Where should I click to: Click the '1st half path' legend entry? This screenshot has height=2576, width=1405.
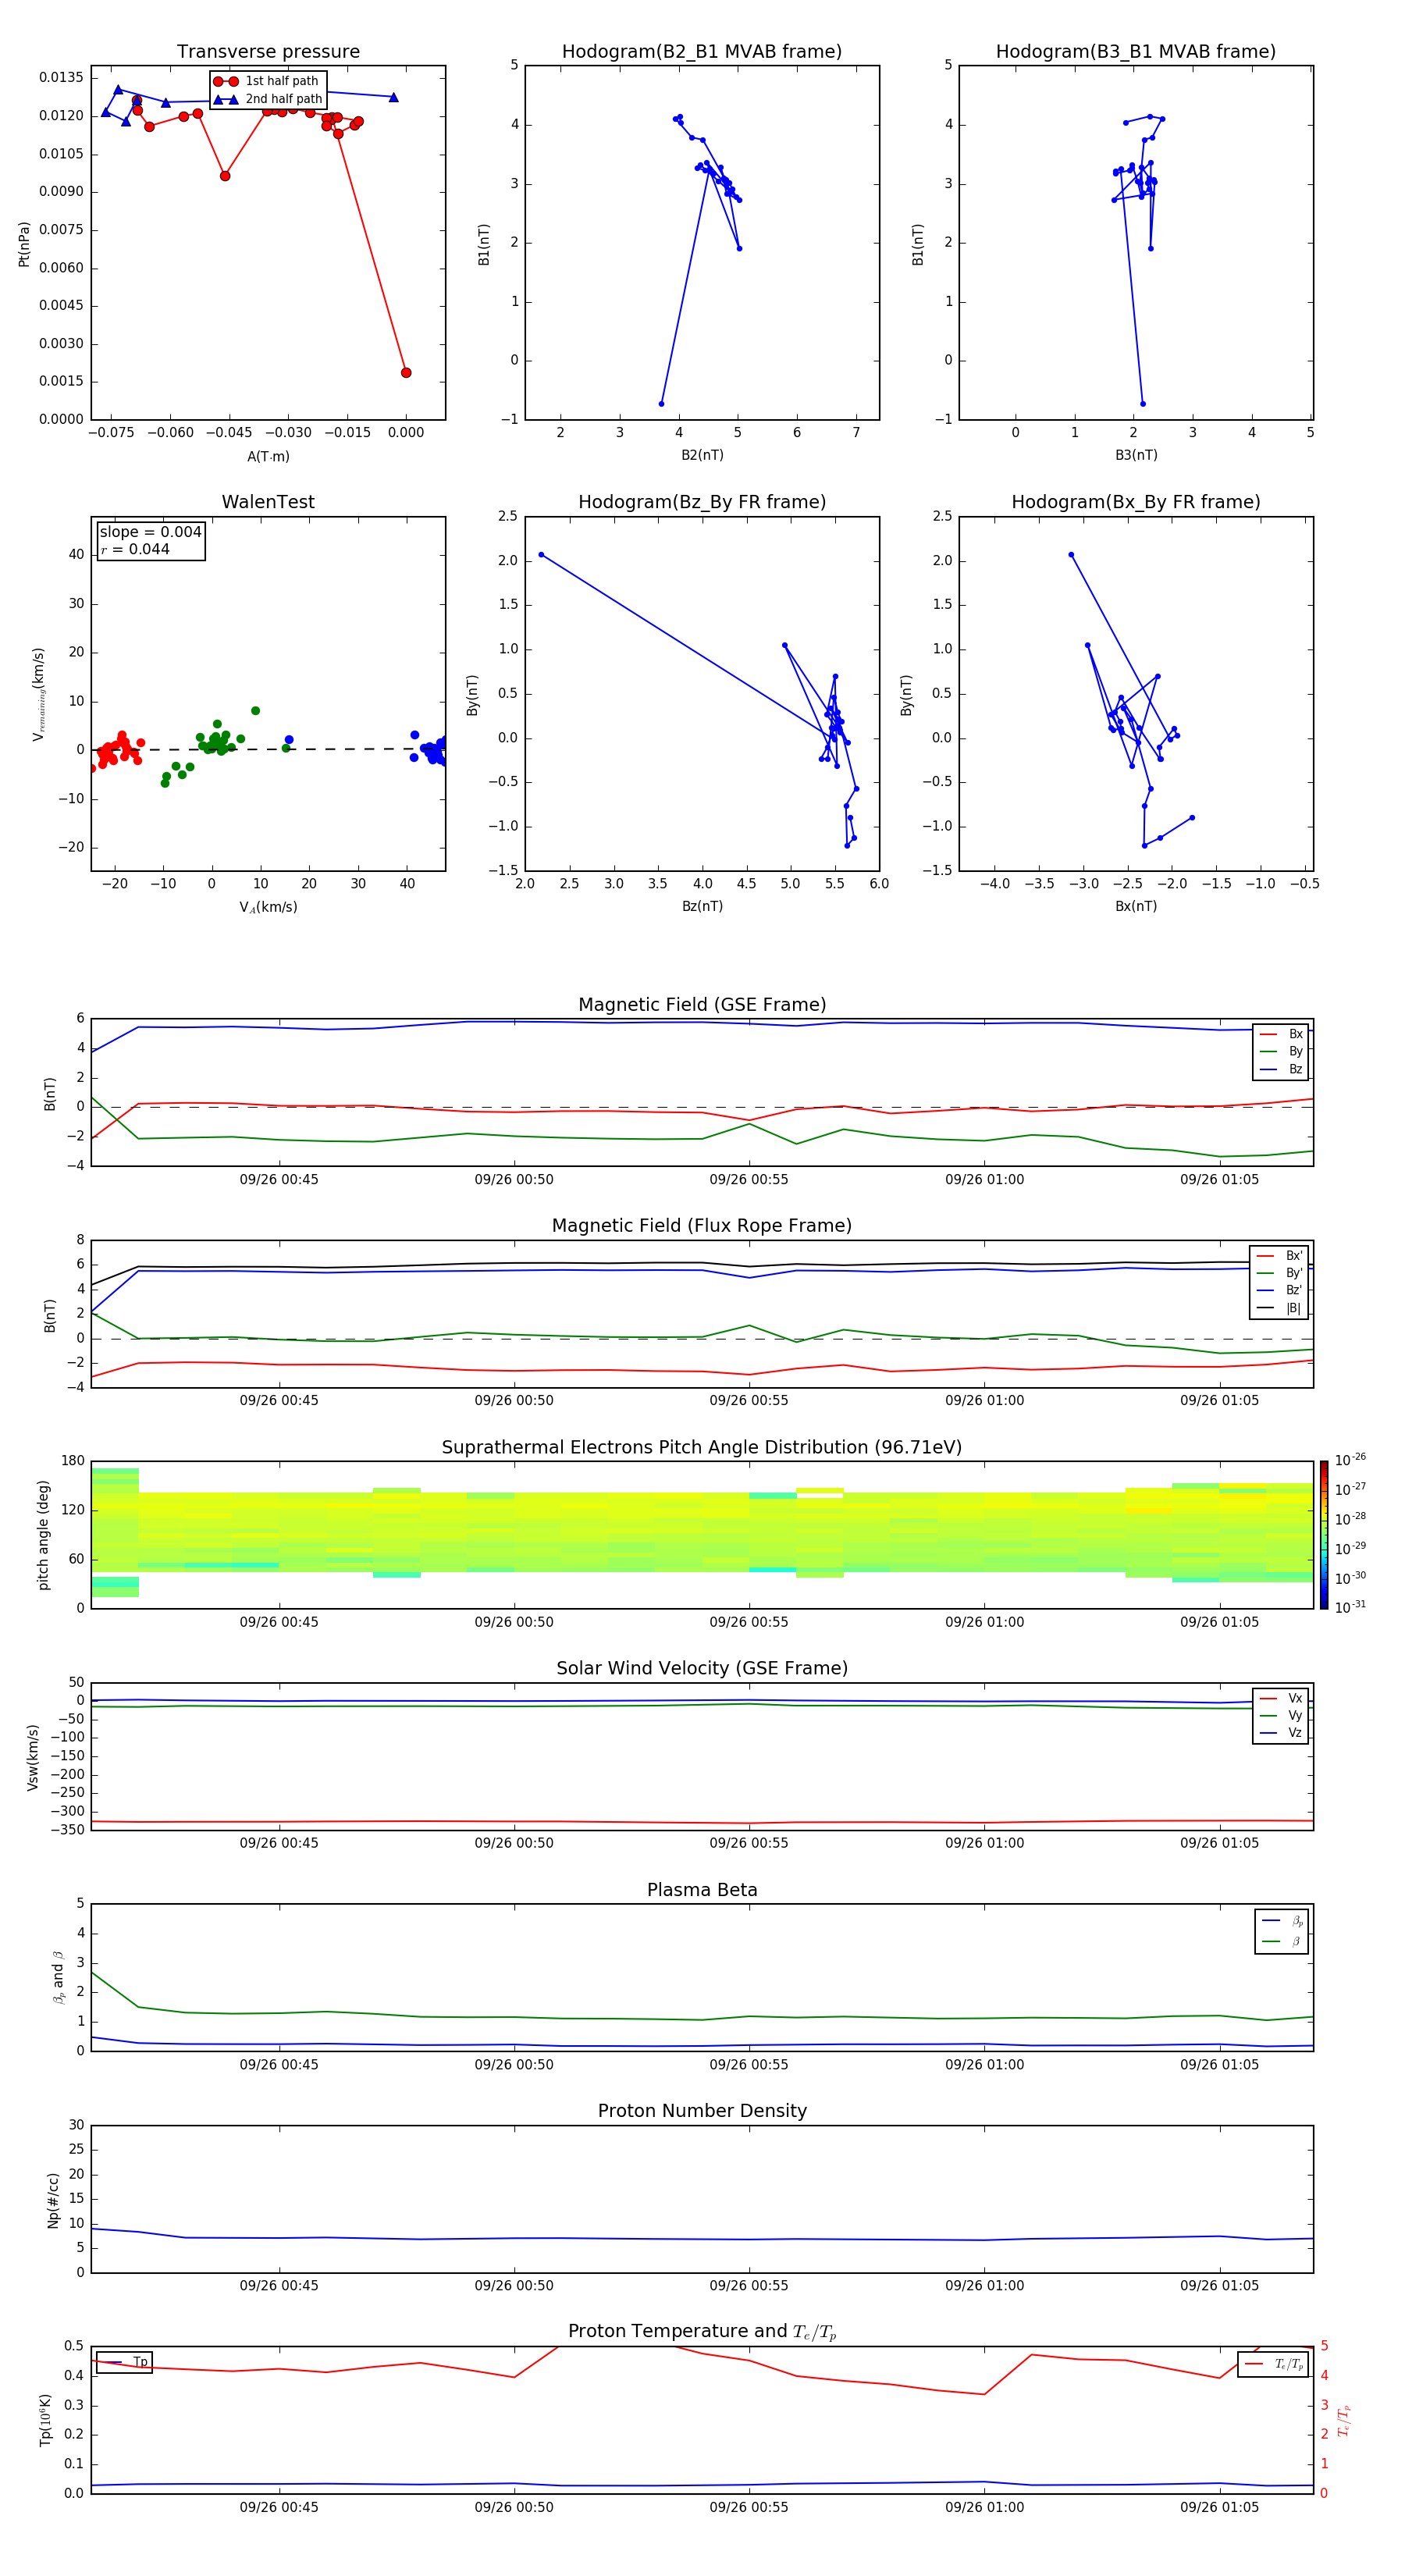(x=267, y=81)
